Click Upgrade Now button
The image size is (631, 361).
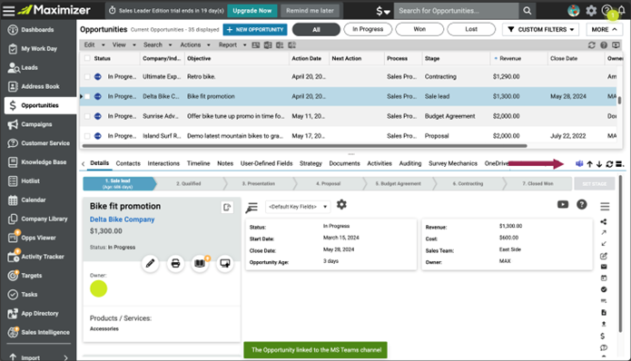click(x=251, y=11)
